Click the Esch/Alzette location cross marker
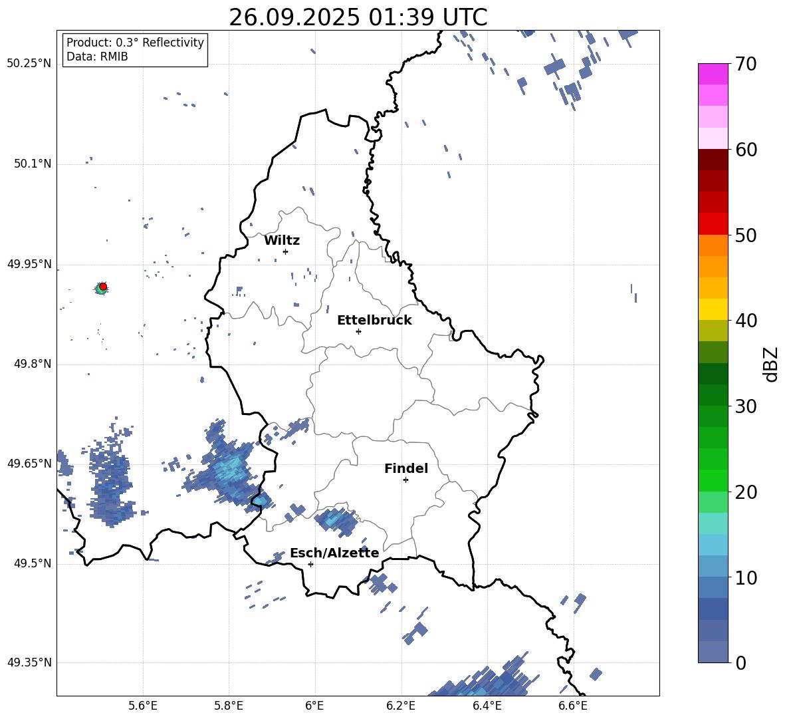The image size is (787, 719). point(310,564)
